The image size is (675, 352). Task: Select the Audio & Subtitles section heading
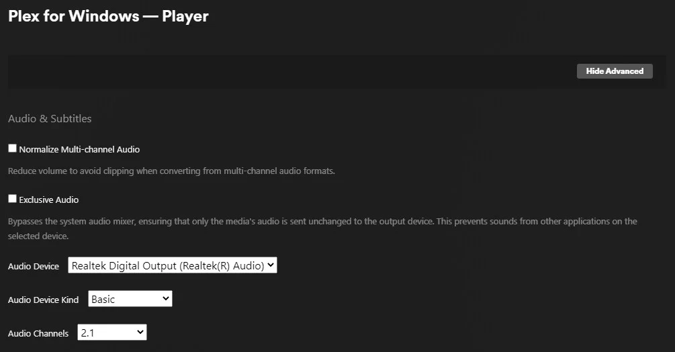tap(50, 119)
